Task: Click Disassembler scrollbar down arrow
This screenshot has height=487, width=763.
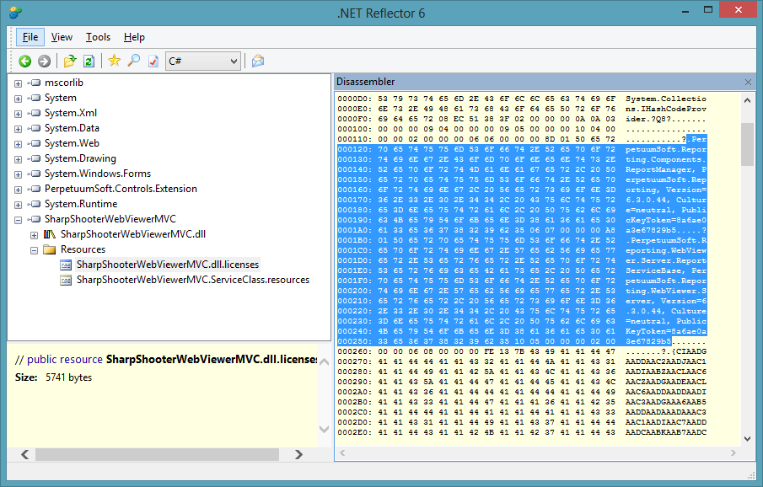Action: pos(748,439)
